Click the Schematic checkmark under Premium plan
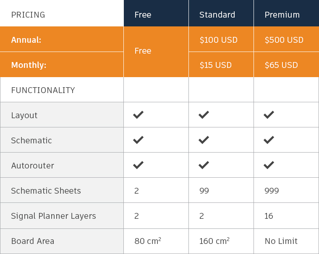The height and width of the screenshot is (254, 319). (x=269, y=140)
